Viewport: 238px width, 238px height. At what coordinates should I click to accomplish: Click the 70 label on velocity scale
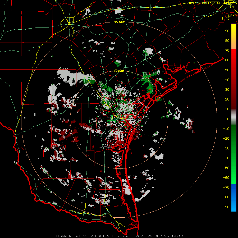tap(227, 51)
